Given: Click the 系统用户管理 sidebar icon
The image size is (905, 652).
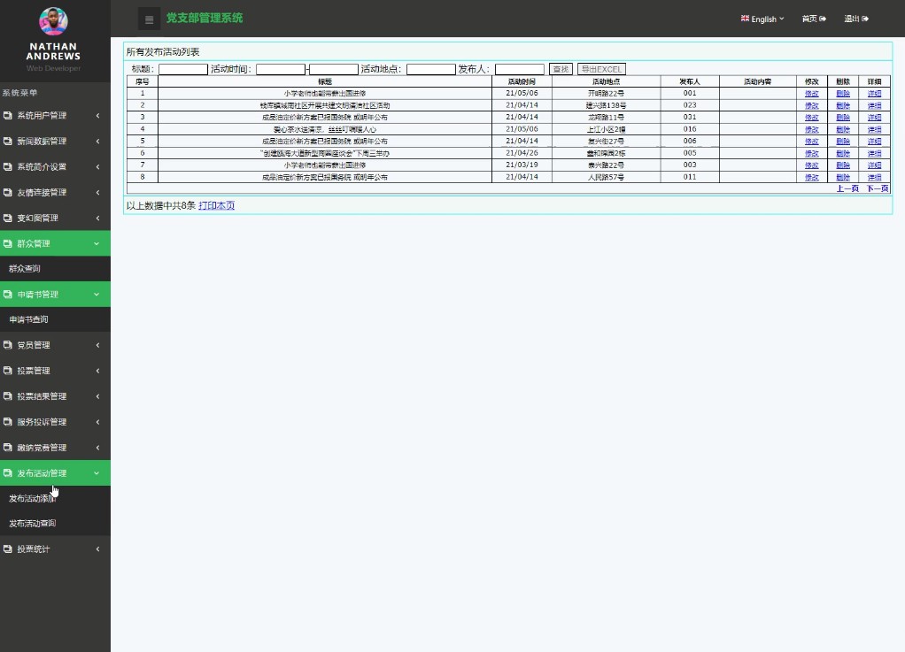Looking at the screenshot, I should (8, 116).
